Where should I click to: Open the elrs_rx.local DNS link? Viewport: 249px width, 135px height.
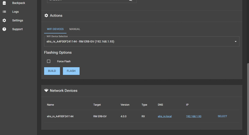[x=165, y=116]
